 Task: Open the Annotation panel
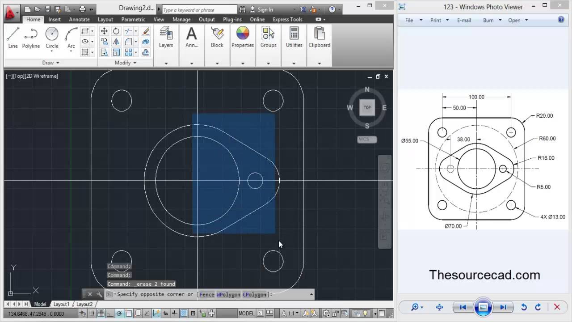(192, 38)
